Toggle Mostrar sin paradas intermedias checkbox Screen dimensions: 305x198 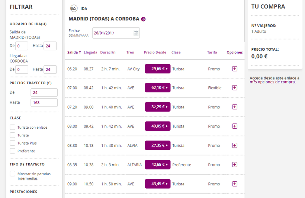coord(13,174)
